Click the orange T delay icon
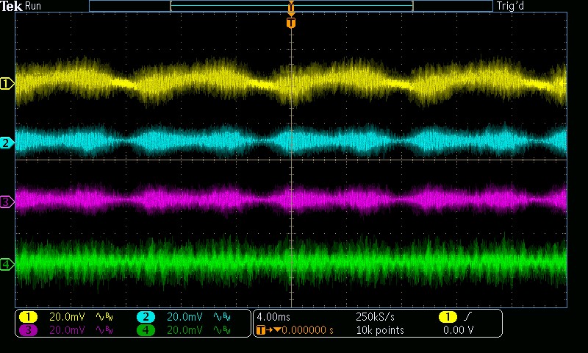 (261, 330)
